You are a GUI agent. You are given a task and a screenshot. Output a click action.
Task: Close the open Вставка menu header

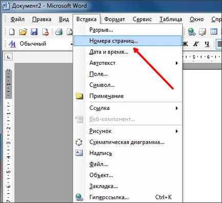pos(86,19)
